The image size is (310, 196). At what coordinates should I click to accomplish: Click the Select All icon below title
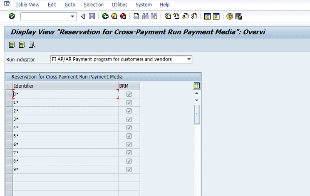coord(12,45)
